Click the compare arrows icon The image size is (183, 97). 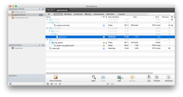coord(56,84)
